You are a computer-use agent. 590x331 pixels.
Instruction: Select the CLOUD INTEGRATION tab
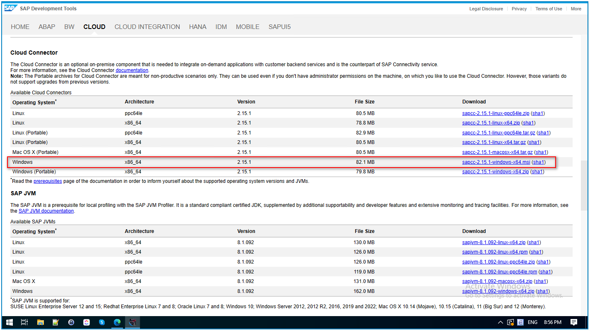point(147,26)
